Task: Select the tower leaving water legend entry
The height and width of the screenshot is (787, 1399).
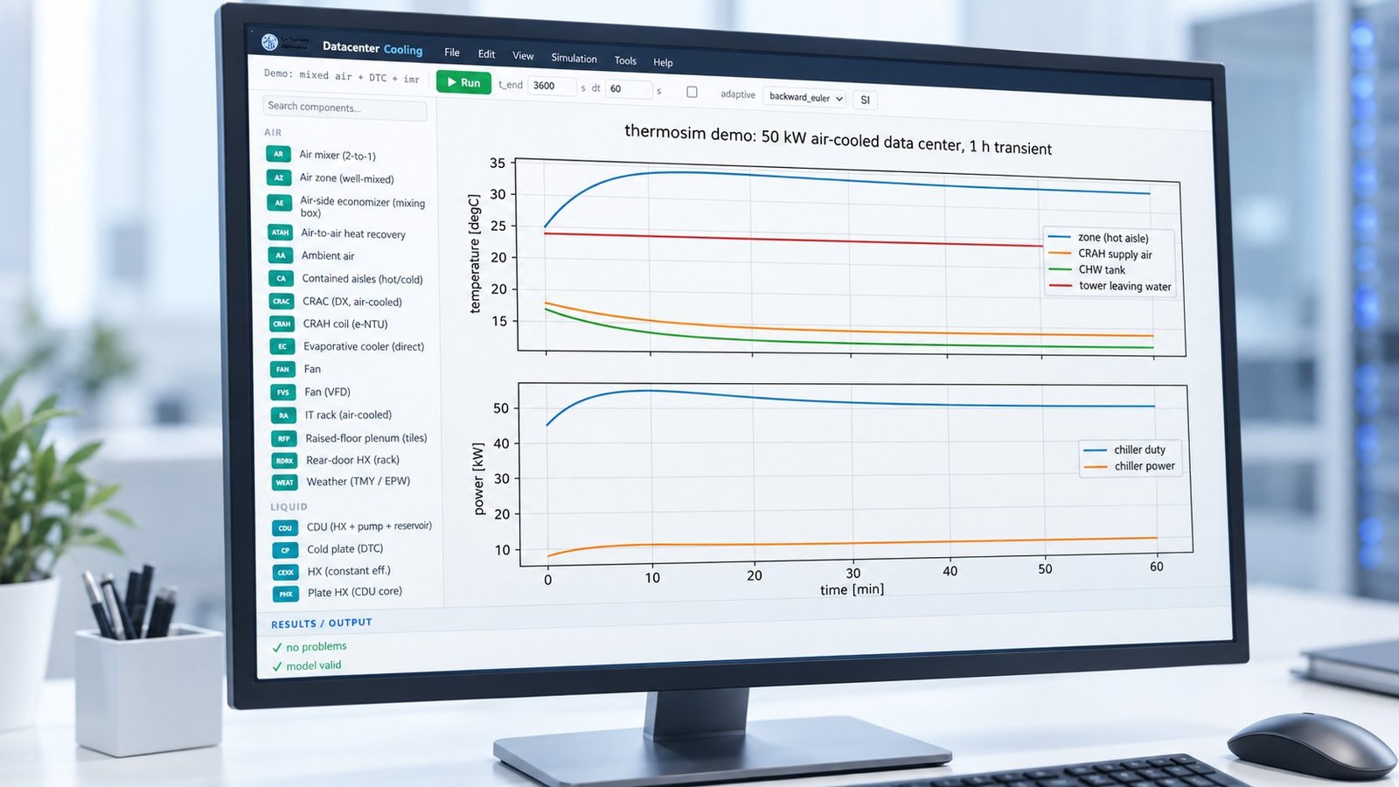Action: tap(1110, 286)
